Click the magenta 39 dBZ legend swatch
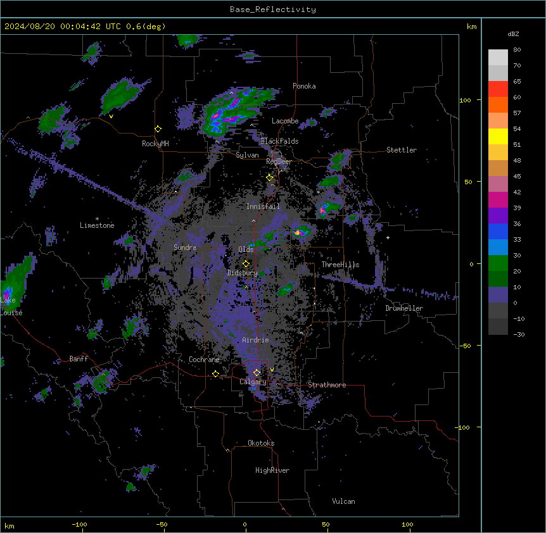This screenshot has height=533, width=546. [x=498, y=200]
